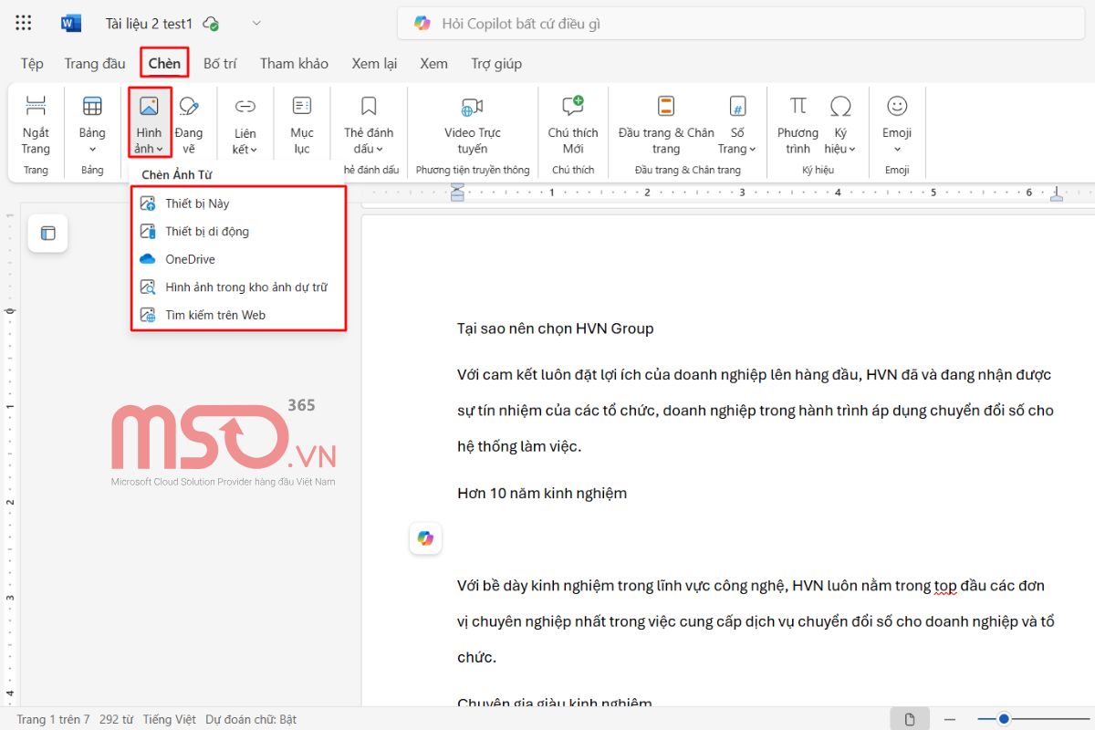Click the Hình ảnh picture button
Image resolution: width=1095 pixels, height=730 pixels.
click(x=150, y=124)
